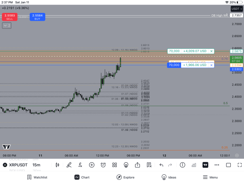Screen dimensions: 244x183
Task: Cancel the 2.5875 take-profit order X
Action: point(211,51)
